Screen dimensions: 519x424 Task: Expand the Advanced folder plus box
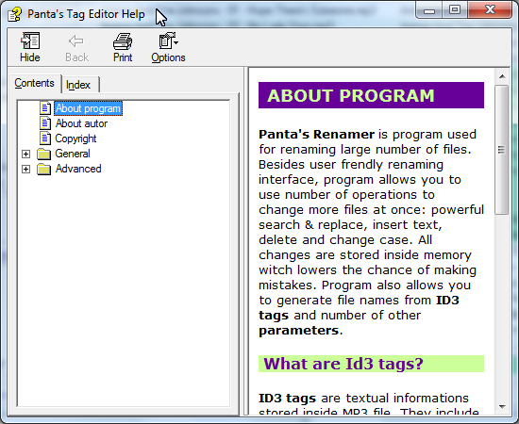pyautogui.click(x=25, y=170)
